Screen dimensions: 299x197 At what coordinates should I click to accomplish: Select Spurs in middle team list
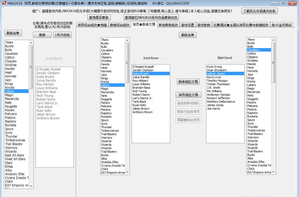pyautogui.click(x=113, y=120)
